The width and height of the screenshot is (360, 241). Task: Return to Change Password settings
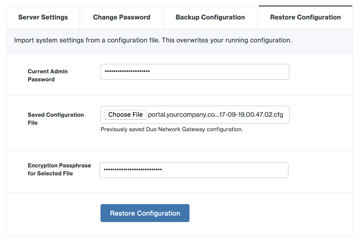tap(121, 17)
